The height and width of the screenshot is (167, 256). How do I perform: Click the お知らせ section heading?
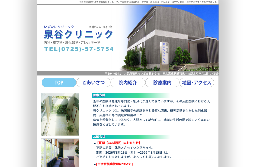tap(99, 137)
